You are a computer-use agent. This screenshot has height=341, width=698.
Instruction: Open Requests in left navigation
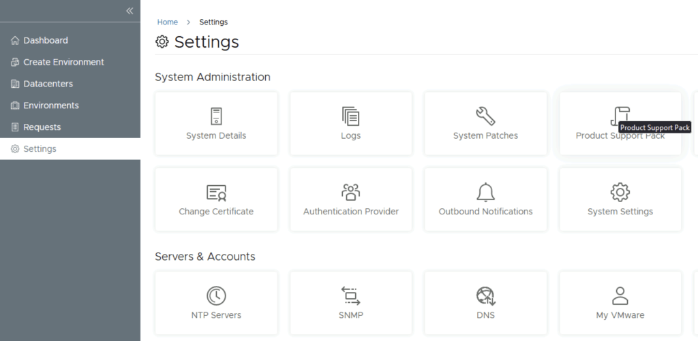[x=42, y=127]
